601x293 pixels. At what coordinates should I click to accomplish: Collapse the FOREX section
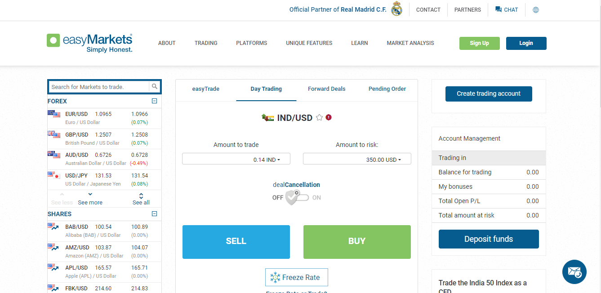(155, 101)
